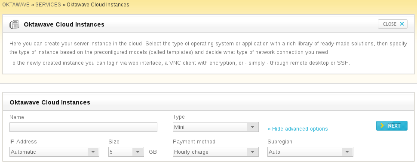Image resolution: width=417 pixels, height=164 pixels.
Task: Click the blue X icon in the CLOSE button
Action: pyautogui.click(x=402, y=24)
